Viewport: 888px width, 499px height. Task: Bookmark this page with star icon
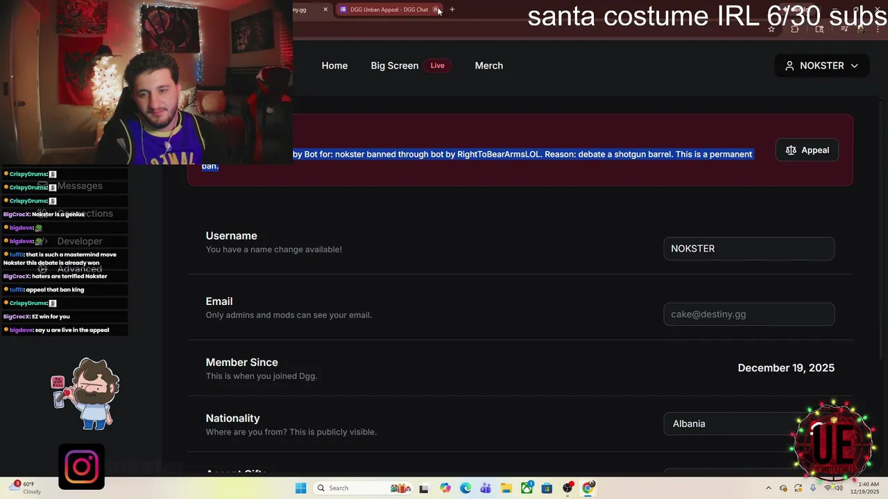point(771,29)
